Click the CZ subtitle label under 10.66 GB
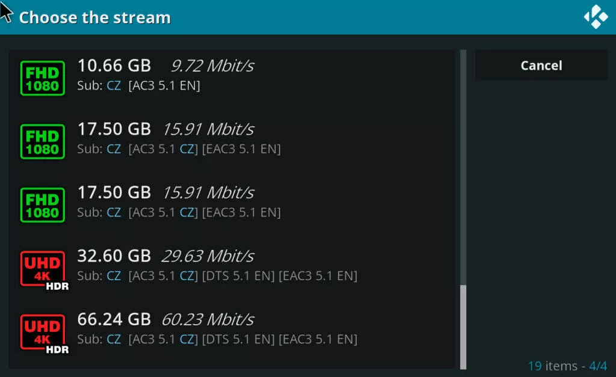Image resolution: width=616 pixels, height=377 pixels. pos(114,85)
